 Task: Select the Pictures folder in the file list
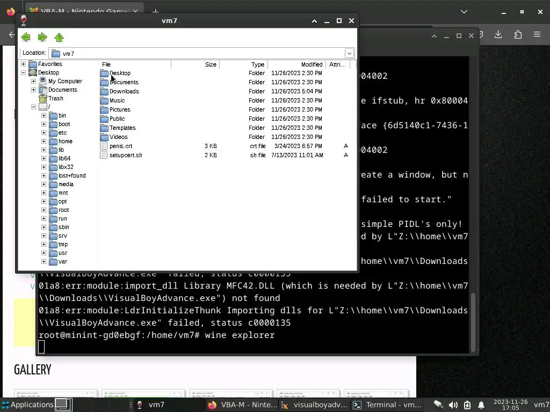tap(120, 109)
